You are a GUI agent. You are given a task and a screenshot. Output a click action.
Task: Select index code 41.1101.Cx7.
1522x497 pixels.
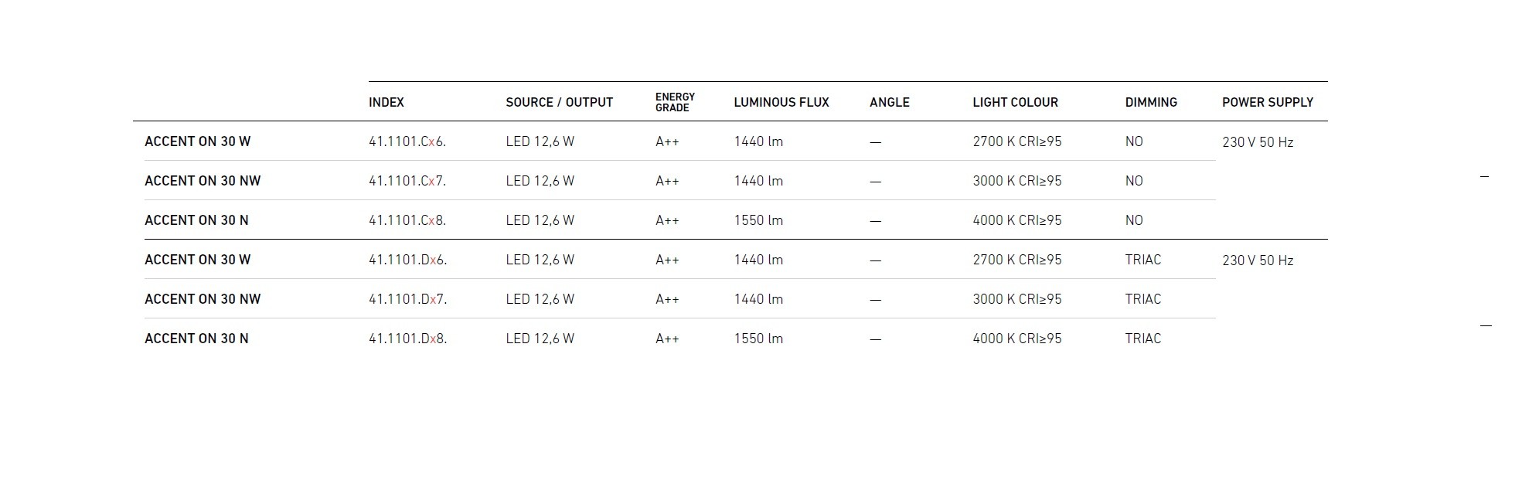(407, 181)
